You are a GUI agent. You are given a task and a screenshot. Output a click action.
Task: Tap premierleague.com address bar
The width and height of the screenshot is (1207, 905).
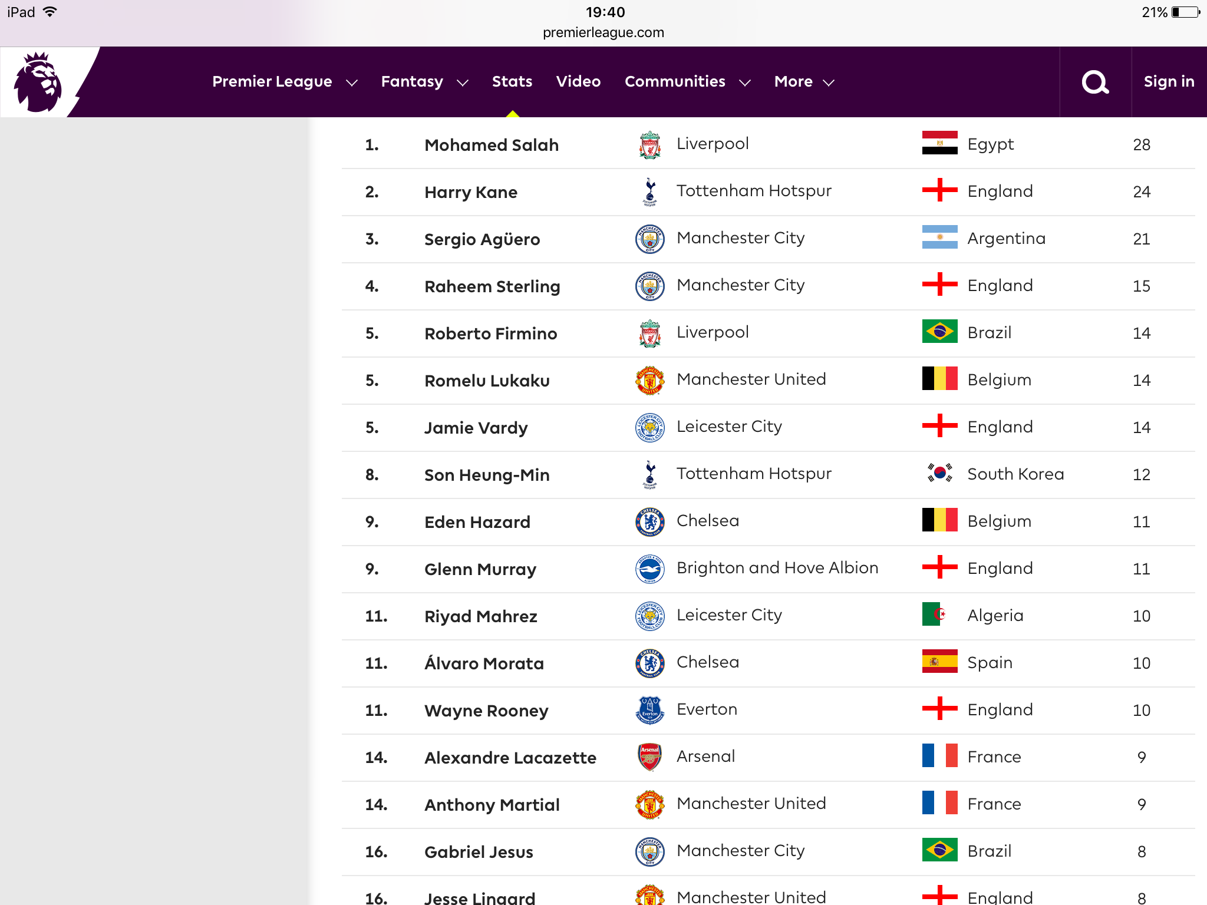coord(603,32)
